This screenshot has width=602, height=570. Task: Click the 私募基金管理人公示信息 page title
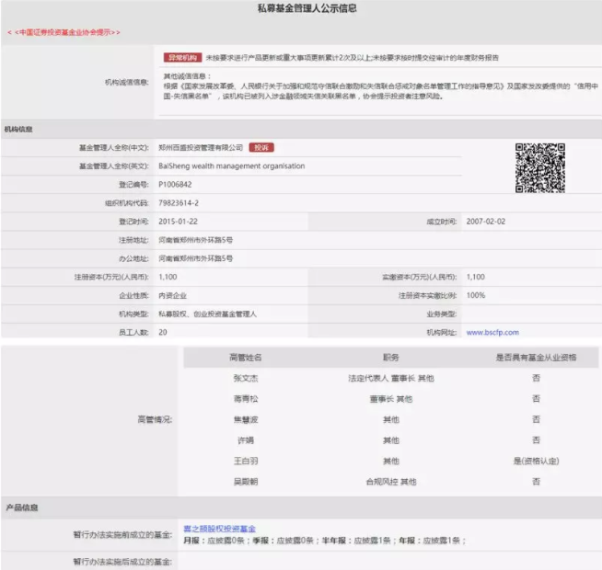pyautogui.click(x=301, y=9)
